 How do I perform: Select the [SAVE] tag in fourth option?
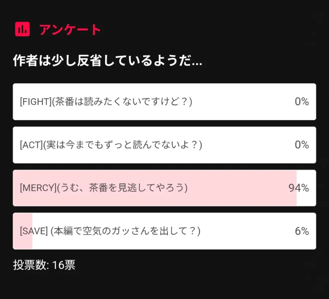34,231
